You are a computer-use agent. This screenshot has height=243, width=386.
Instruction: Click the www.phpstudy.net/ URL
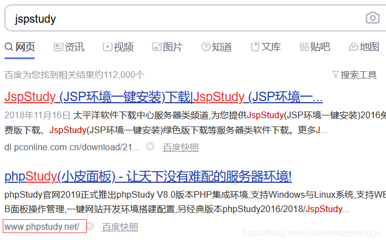pos(42,226)
